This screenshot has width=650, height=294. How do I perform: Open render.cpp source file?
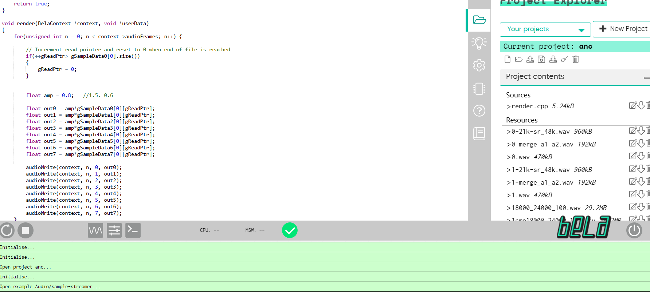tap(529, 106)
